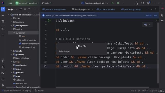Run script from line 1 gutter
165x93 pixels.
click(x=49, y=21)
